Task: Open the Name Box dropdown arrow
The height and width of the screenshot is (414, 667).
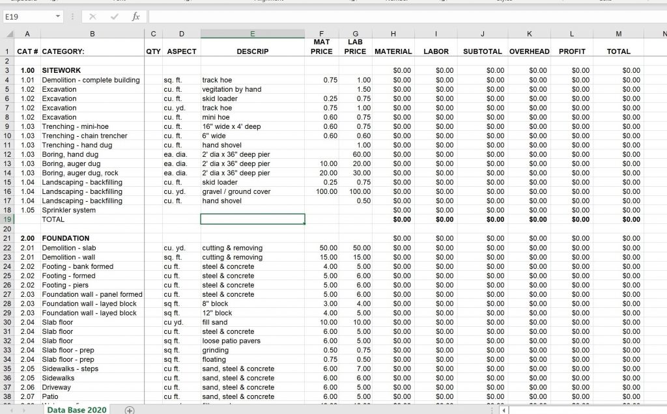Action: point(58,16)
